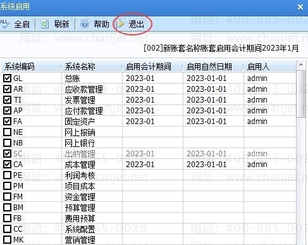Viewport: 308px width, 245px height.
Task: Click the 刷新 refresh icon
Action: 45,24
